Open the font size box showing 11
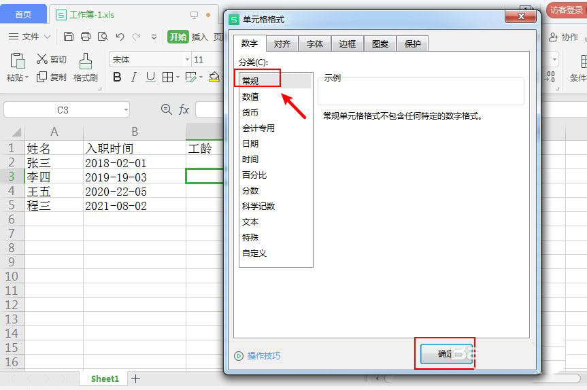This screenshot has height=390, width=587. (205, 59)
